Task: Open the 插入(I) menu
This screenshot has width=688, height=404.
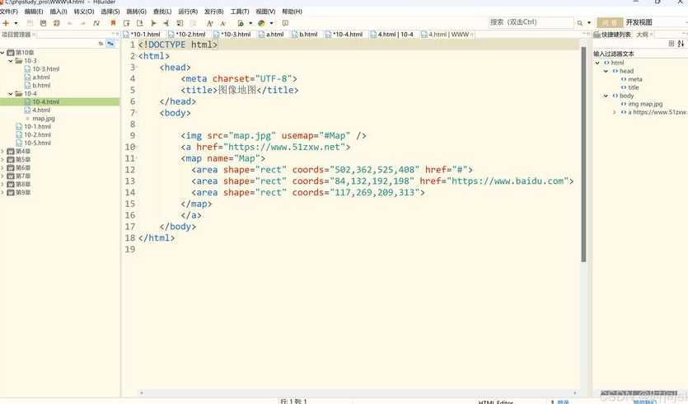Action: 59,12
